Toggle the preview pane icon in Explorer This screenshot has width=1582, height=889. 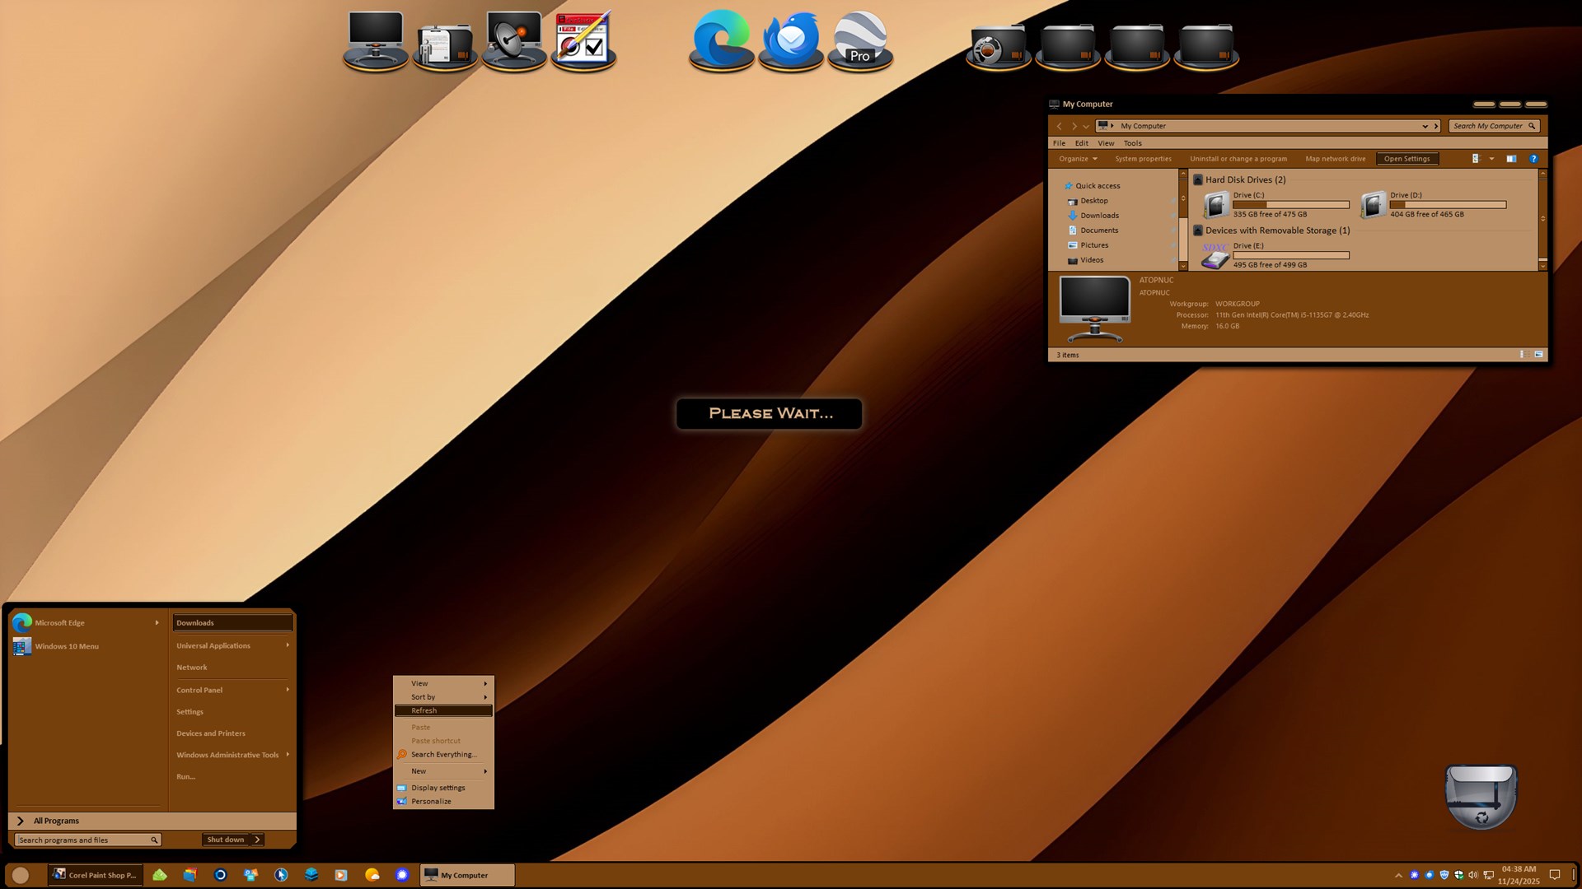[x=1511, y=159]
